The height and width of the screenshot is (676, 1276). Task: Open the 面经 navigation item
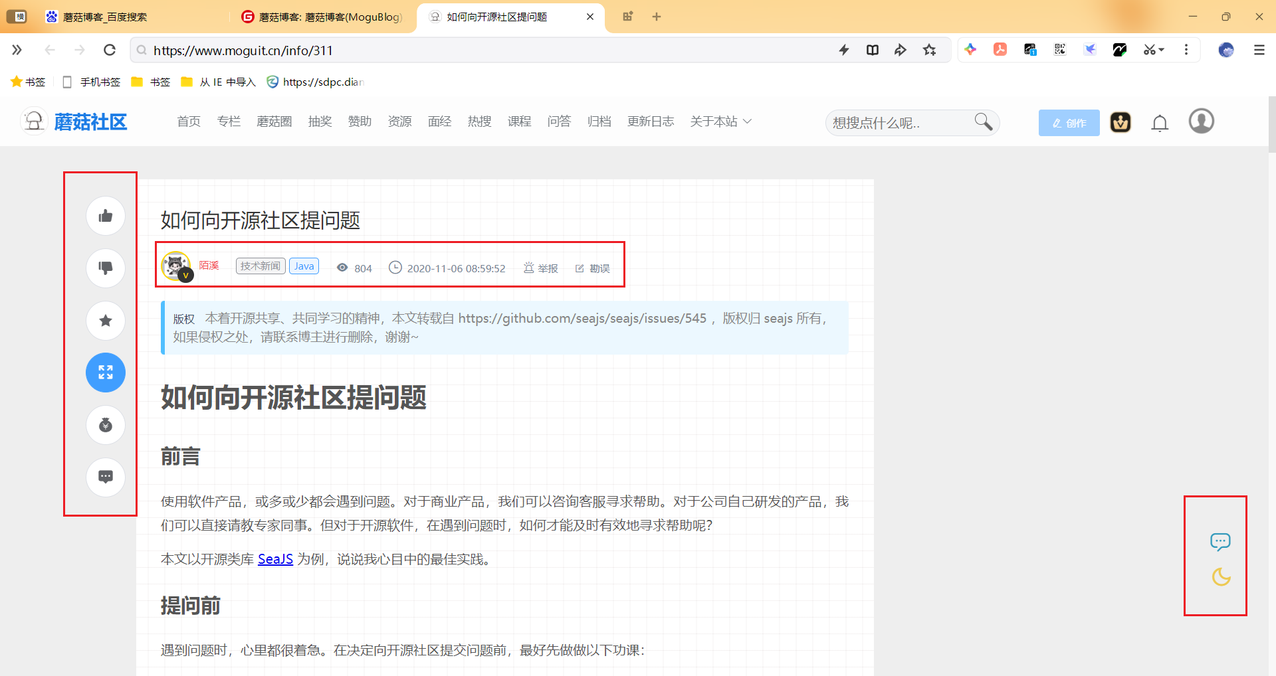pos(440,122)
